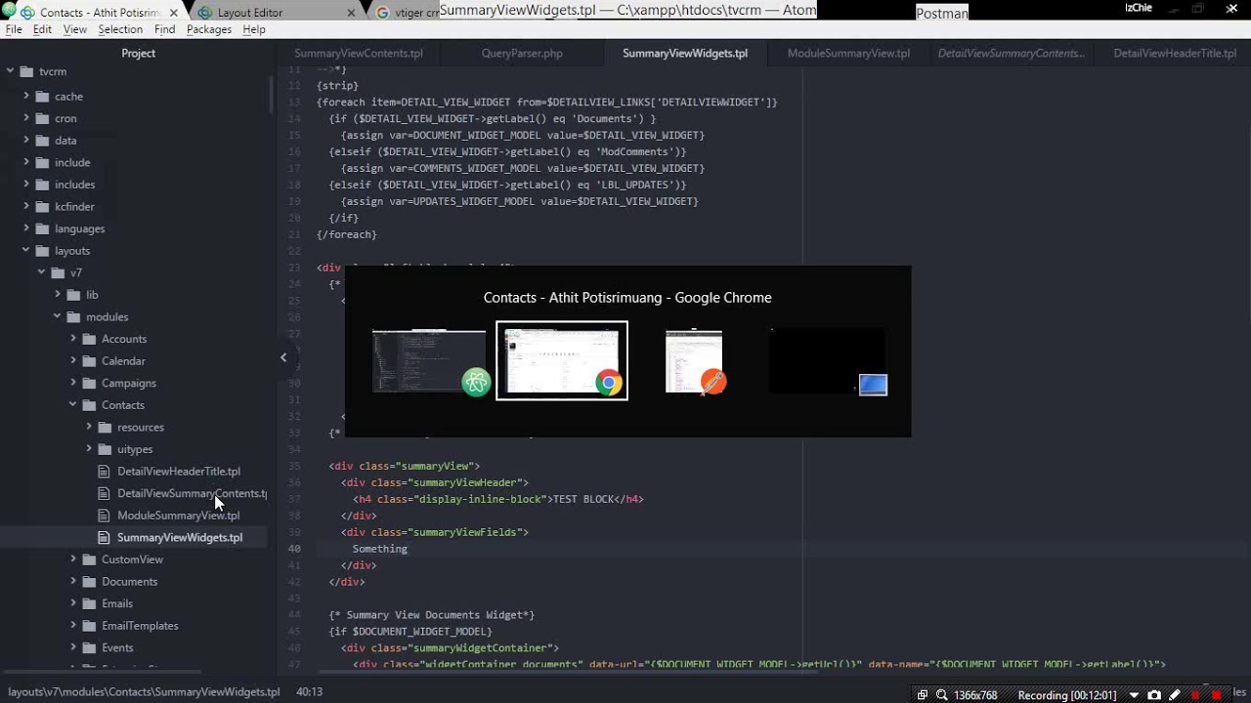
Task: Click cursor position 40:13 in status bar
Action: 310,691
